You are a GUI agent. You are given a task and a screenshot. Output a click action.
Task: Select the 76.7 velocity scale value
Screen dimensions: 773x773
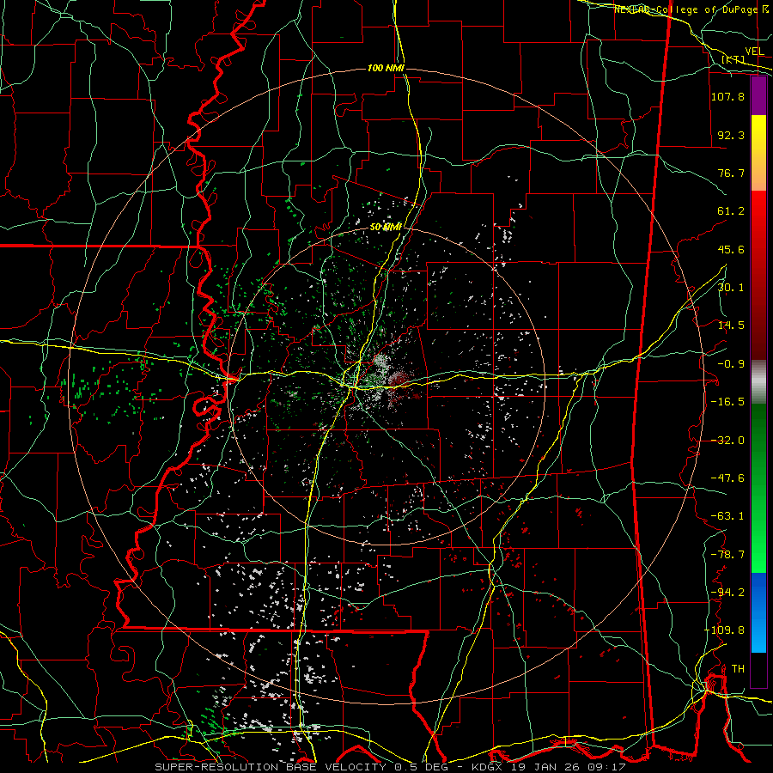731,173
